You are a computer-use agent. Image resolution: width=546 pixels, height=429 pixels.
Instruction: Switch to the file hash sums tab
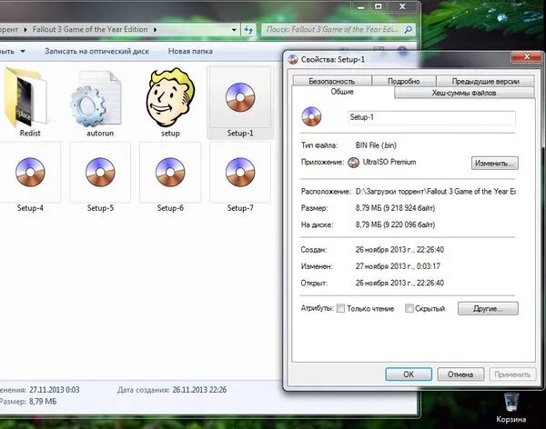(464, 93)
